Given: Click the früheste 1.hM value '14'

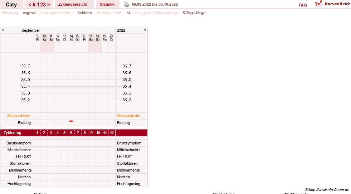Looking at the screenshot, I should (128, 13).
